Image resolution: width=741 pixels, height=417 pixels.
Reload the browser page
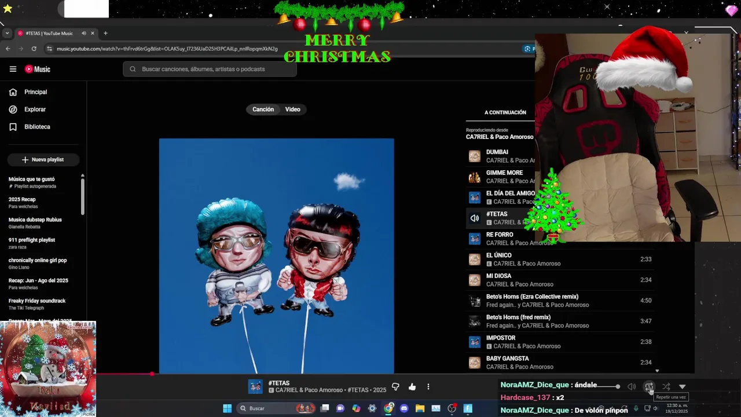point(34,49)
